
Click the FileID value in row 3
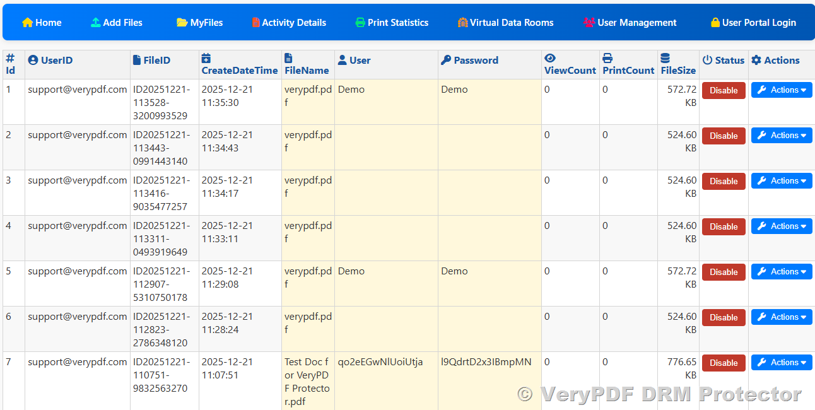pyautogui.click(x=161, y=194)
